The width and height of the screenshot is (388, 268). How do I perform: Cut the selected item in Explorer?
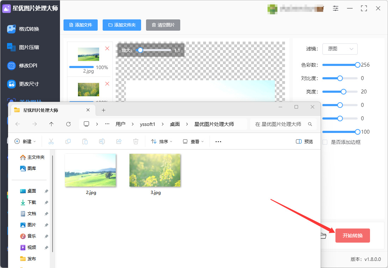[x=51, y=141]
